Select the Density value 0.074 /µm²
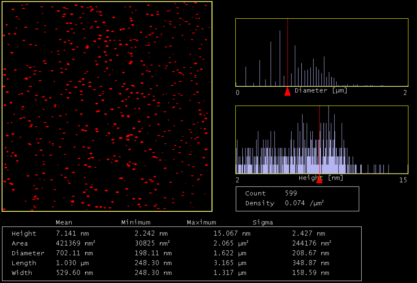417x283 pixels. tap(304, 203)
